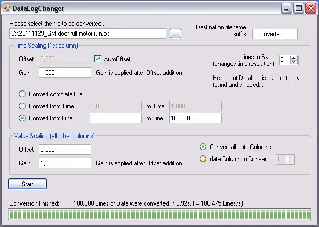Select Convert from Line radio button
This screenshot has height=227, width=319.
point(22,118)
